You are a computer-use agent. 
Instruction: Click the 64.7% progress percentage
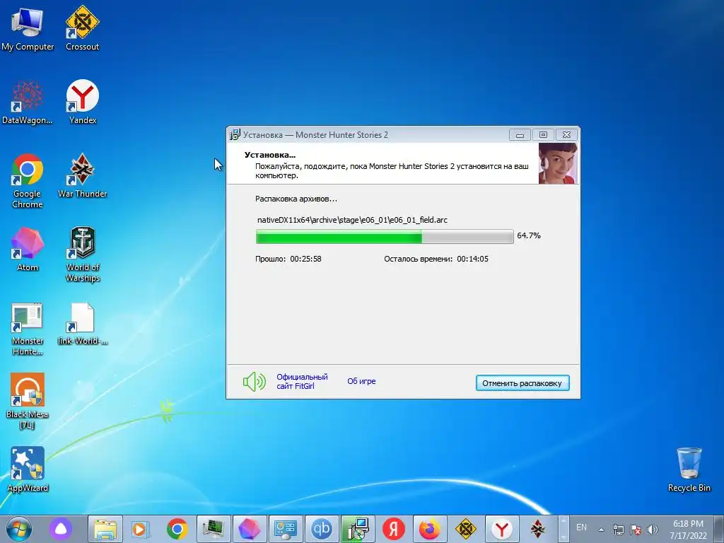529,235
